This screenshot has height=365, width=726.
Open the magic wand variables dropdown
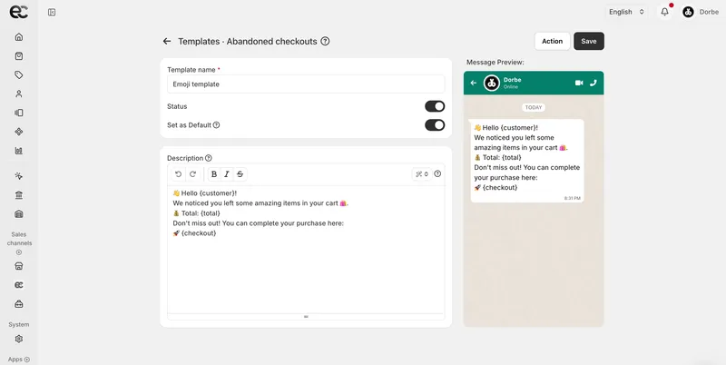click(x=422, y=174)
